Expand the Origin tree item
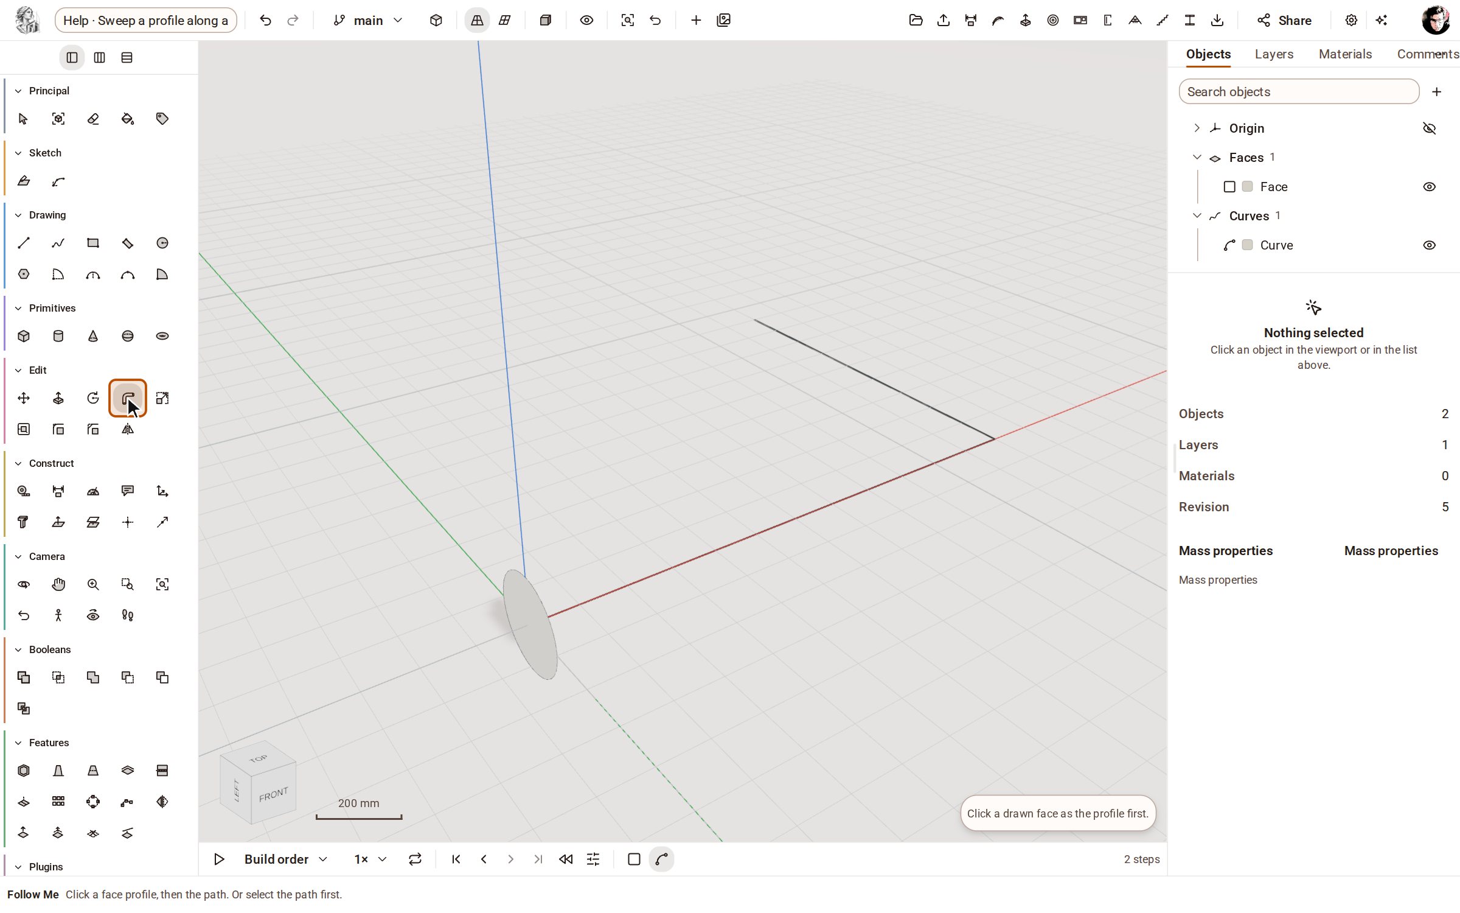 1197,128
